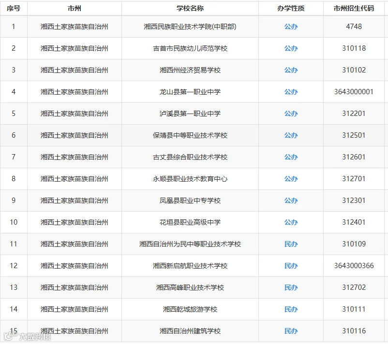The width and height of the screenshot is (388, 344).
Task: Click 民办 in 湘西自治州为民中等职业技术学校 row
Action: pyautogui.click(x=291, y=244)
